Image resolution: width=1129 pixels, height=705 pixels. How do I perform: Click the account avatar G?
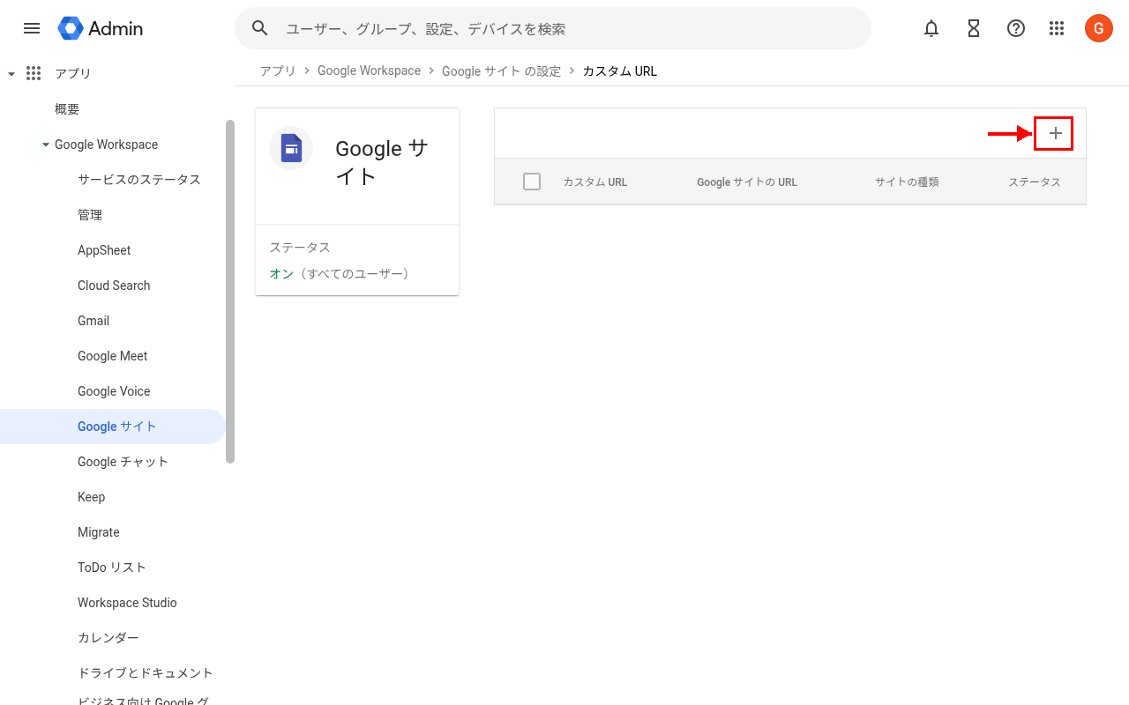[1098, 28]
